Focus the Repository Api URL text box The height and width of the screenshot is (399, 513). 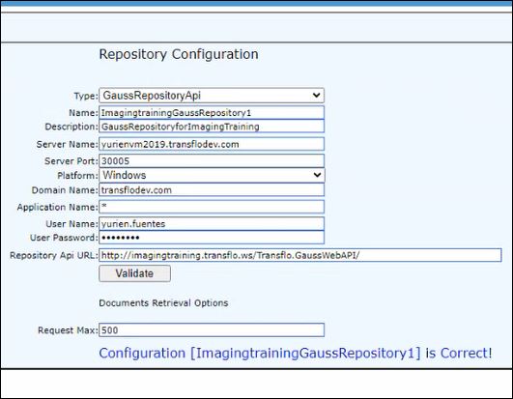pos(300,255)
